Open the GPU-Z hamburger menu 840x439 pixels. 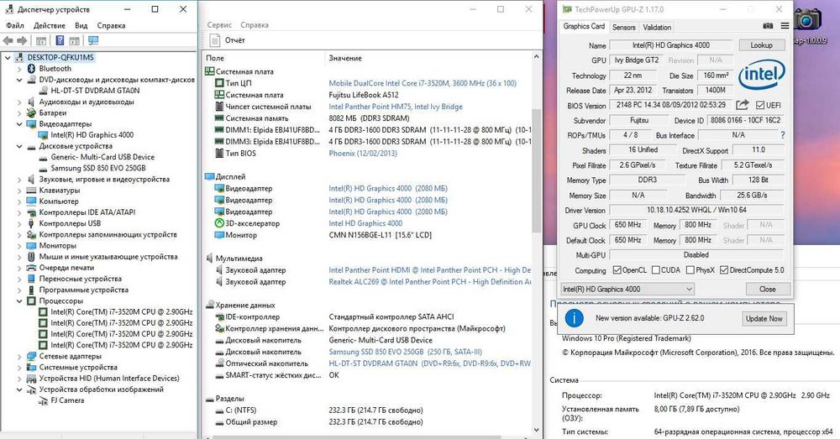coord(785,26)
